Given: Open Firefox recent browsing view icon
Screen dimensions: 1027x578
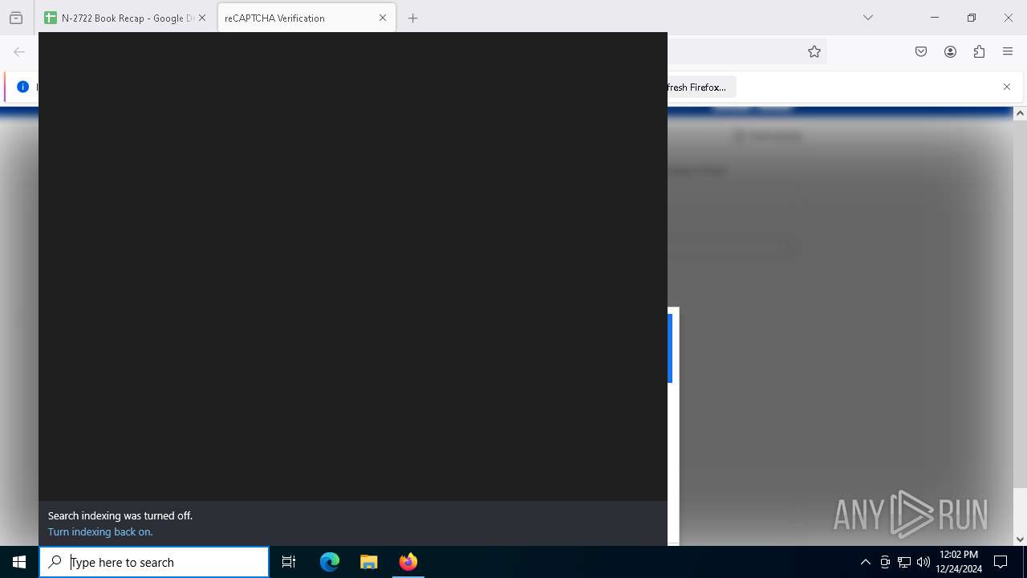Looking at the screenshot, I should click(16, 18).
